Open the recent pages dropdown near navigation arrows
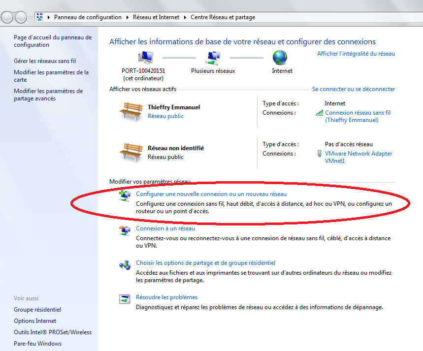The width and height of the screenshot is (423, 351). [x=31, y=18]
